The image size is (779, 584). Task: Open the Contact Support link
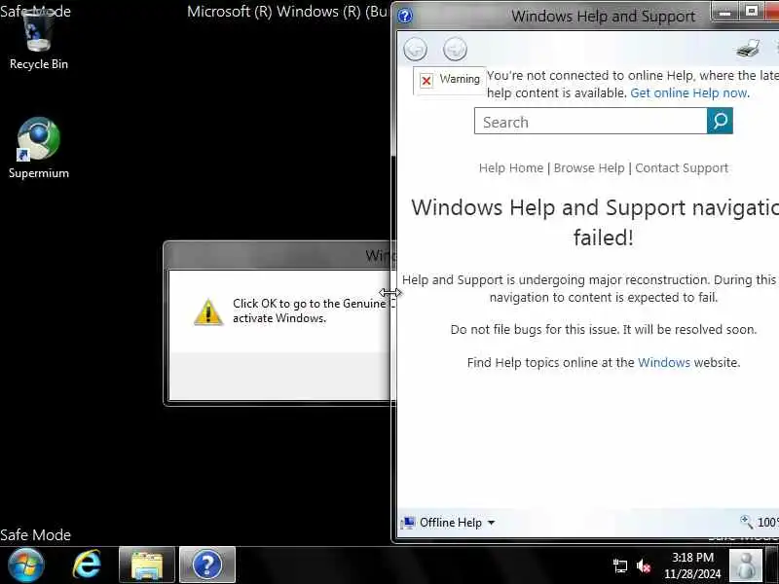tap(682, 167)
